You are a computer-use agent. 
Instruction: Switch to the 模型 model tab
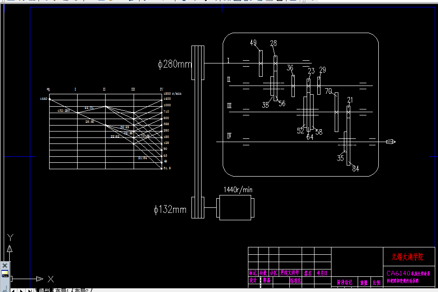coord(44,290)
